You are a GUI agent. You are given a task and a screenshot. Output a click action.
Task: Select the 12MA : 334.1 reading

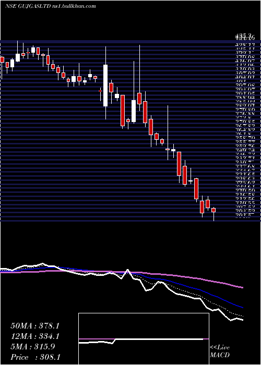35,336
